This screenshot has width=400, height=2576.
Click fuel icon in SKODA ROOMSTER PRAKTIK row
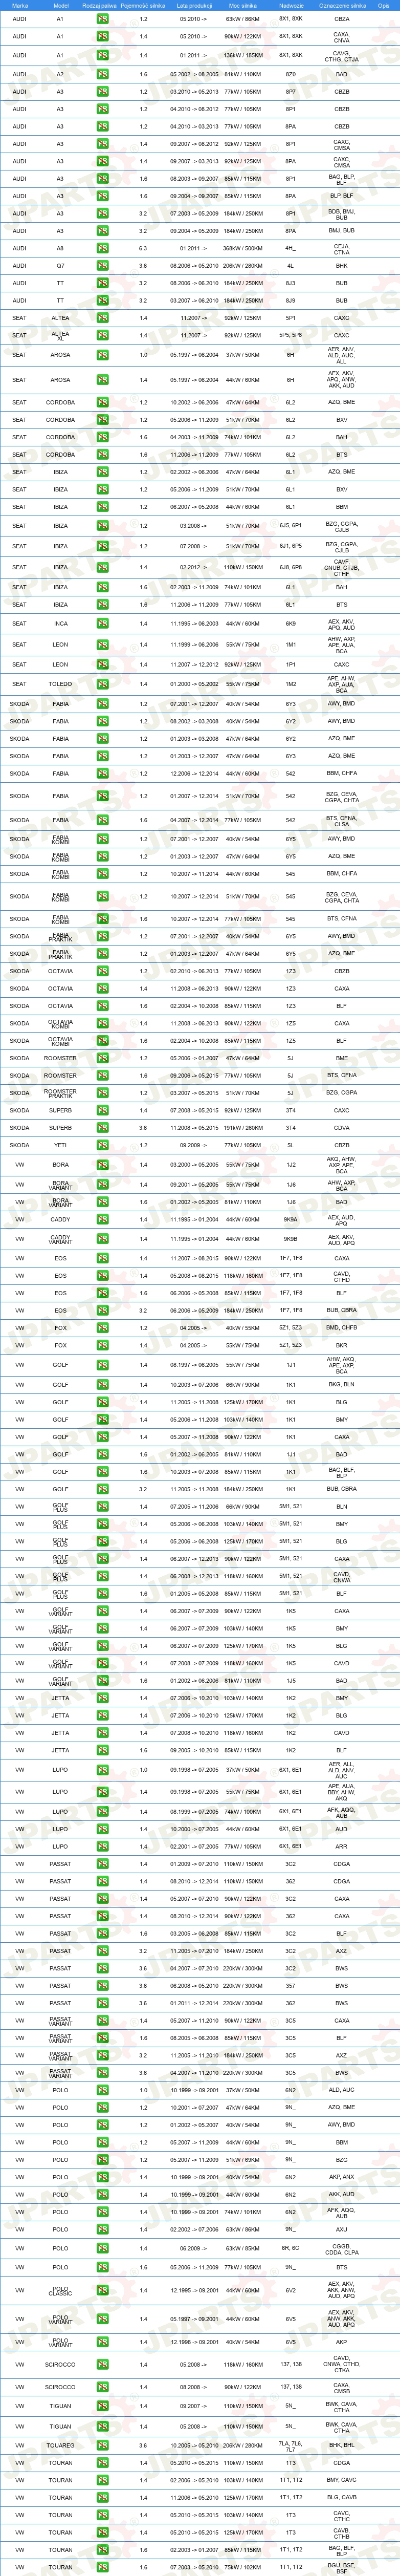102,1093
